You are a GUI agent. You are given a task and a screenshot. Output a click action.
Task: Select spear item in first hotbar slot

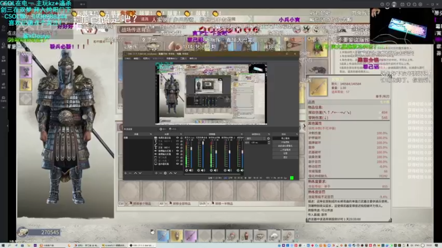click(163, 236)
